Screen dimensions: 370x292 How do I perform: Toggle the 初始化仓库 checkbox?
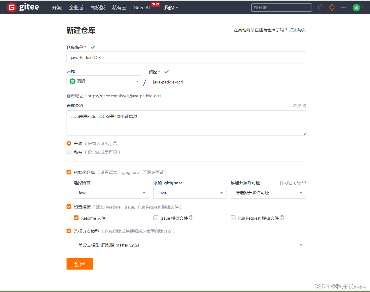point(69,172)
